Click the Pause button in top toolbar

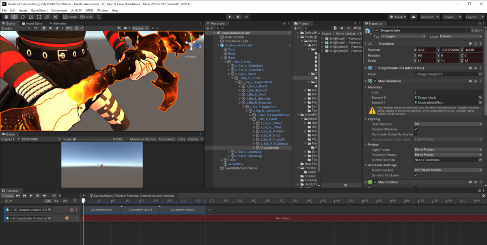point(238,17)
